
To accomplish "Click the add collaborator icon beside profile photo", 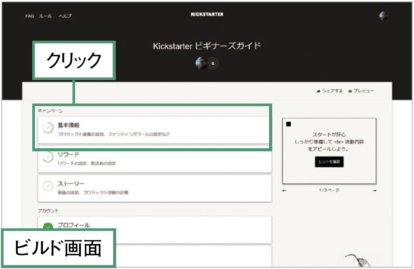I will [x=213, y=63].
